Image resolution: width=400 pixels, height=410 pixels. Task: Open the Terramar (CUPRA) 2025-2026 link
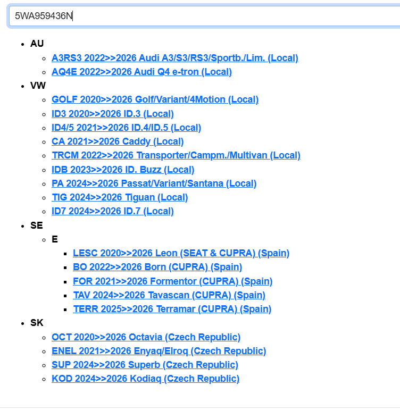(172, 309)
